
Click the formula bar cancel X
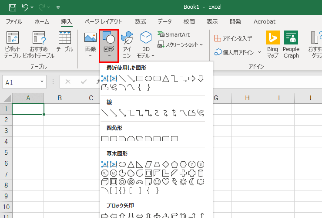click(x=68, y=82)
